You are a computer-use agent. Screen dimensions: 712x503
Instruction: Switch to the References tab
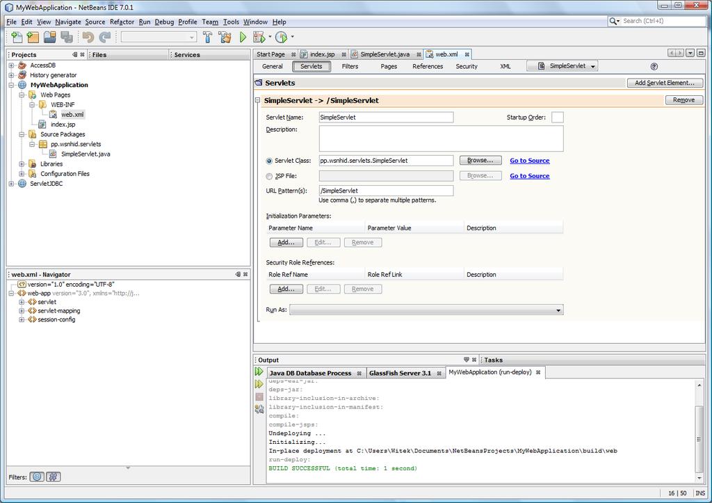coord(428,66)
